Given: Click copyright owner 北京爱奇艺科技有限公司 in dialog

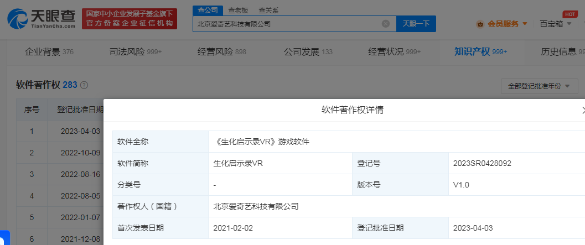Looking at the screenshot, I should (x=256, y=206).
